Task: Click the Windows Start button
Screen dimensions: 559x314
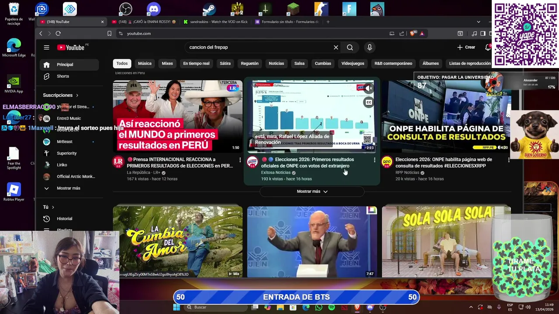Action: 176,307
